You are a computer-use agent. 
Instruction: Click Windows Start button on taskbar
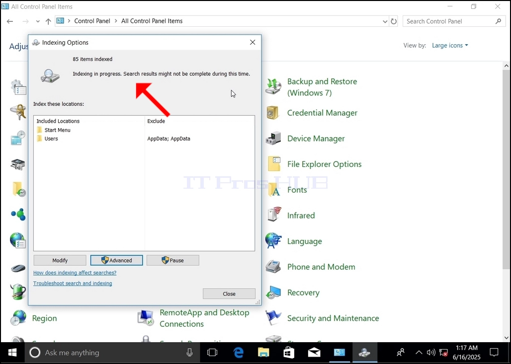click(x=12, y=353)
